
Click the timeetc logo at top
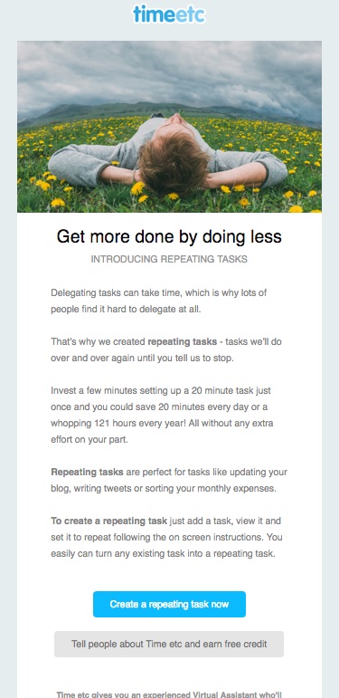(169, 14)
